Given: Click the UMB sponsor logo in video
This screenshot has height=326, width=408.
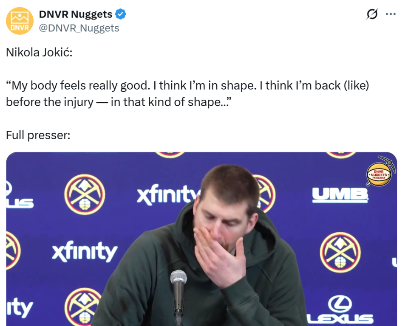Looking at the screenshot, I should click(340, 195).
